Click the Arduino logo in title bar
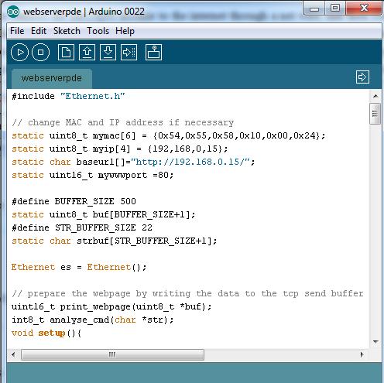Image resolution: width=384 pixels, height=383 pixels. click(x=13, y=12)
